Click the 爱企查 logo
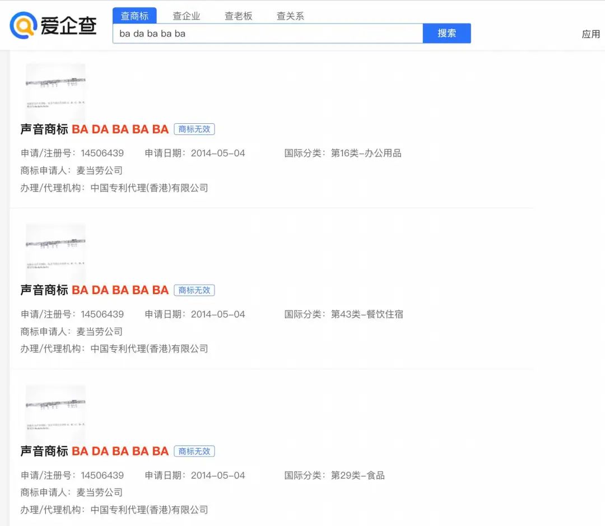Screen dimensions: 605x526 pos(53,25)
